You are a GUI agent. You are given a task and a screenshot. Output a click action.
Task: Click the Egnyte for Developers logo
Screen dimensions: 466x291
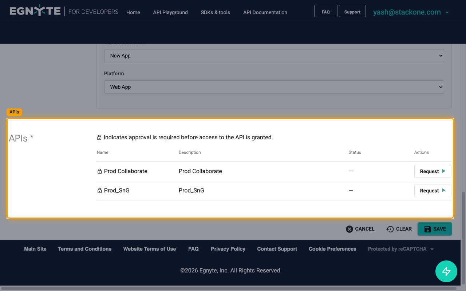click(64, 12)
